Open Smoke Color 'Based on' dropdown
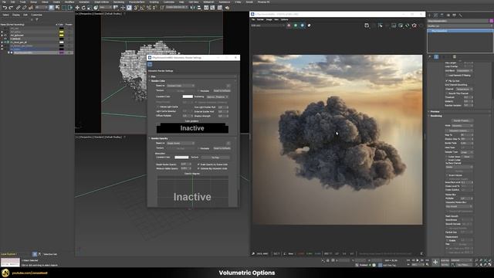Image resolution: width=494 pixels, height=278 pixels. pyautogui.click(x=180, y=86)
